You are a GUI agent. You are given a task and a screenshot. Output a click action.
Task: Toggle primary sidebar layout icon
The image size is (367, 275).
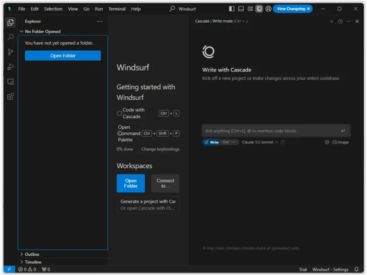tap(232, 9)
